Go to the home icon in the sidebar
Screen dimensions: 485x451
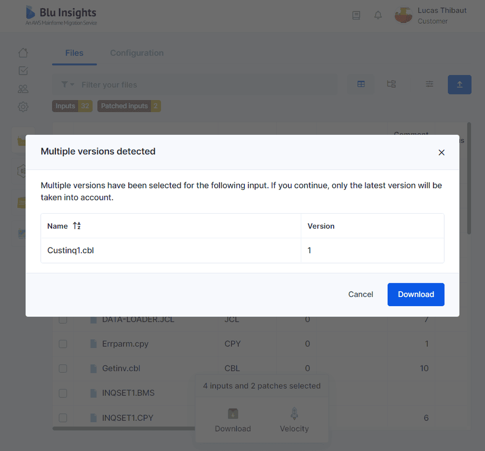23,52
